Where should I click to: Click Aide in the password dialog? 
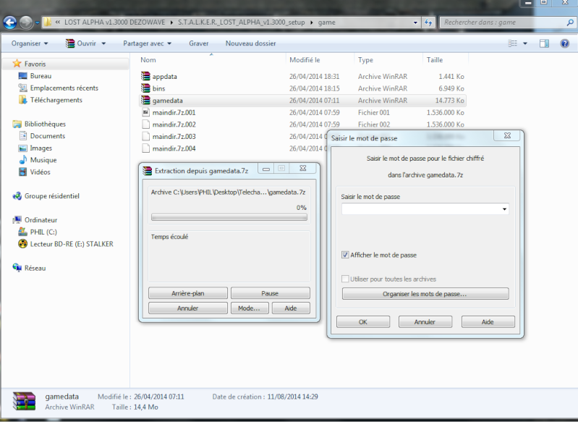(488, 321)
